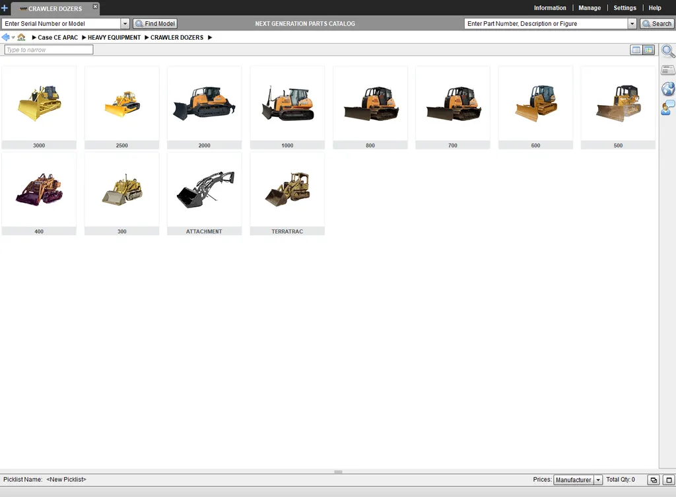Open the user chat sidebar icon
This screenshot has height=497, width=676.
tap(668, 108)
